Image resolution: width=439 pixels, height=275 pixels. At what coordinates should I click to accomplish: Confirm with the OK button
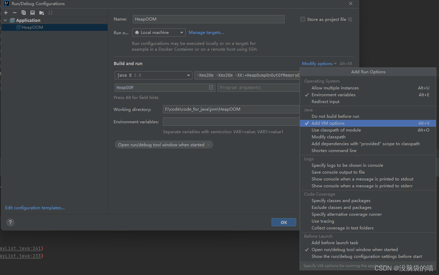pos(284,222)
